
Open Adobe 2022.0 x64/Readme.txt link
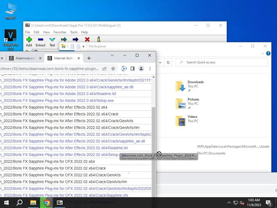tap(58, 94)
